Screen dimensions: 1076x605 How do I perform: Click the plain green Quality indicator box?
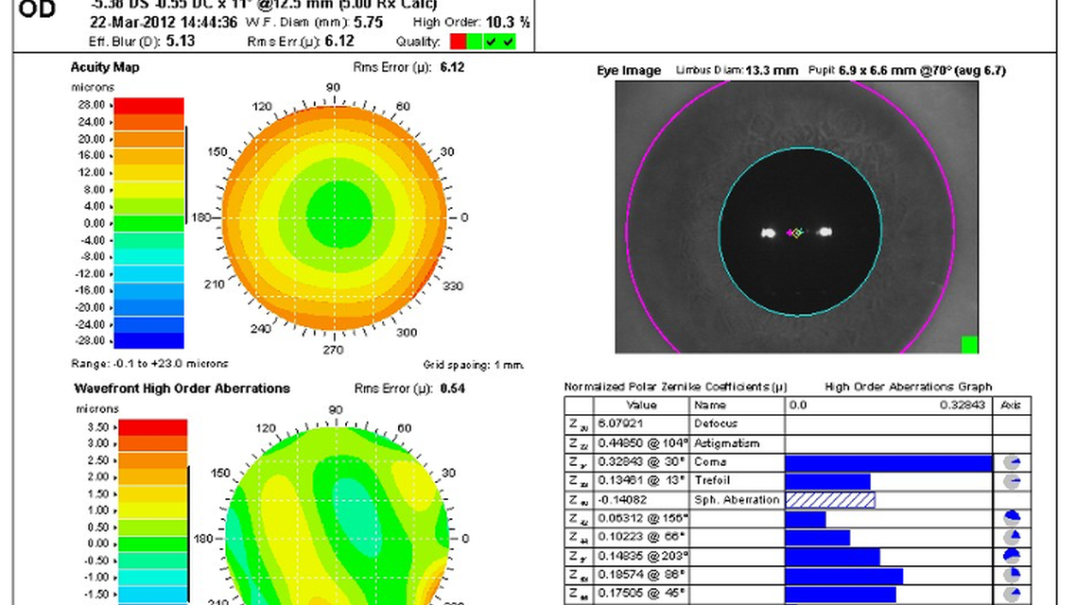pyautogui.click(x=475, y=42)
